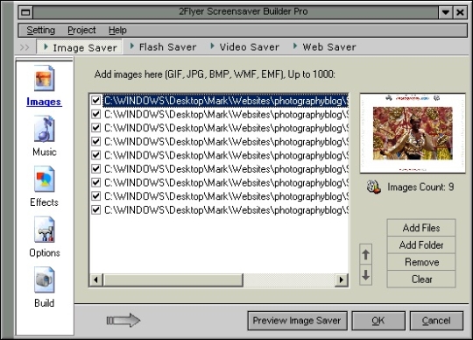Switch to Web Saver tab
This screenshot has height=340, width=473.
pyautogui.click(x=325, y=47)
